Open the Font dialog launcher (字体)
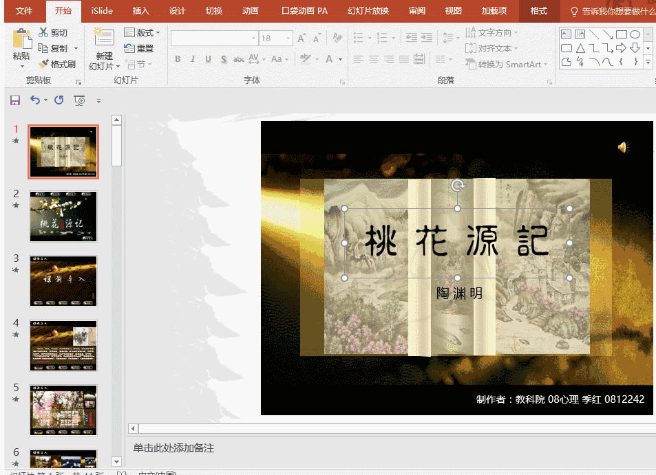 coord(343,82)
